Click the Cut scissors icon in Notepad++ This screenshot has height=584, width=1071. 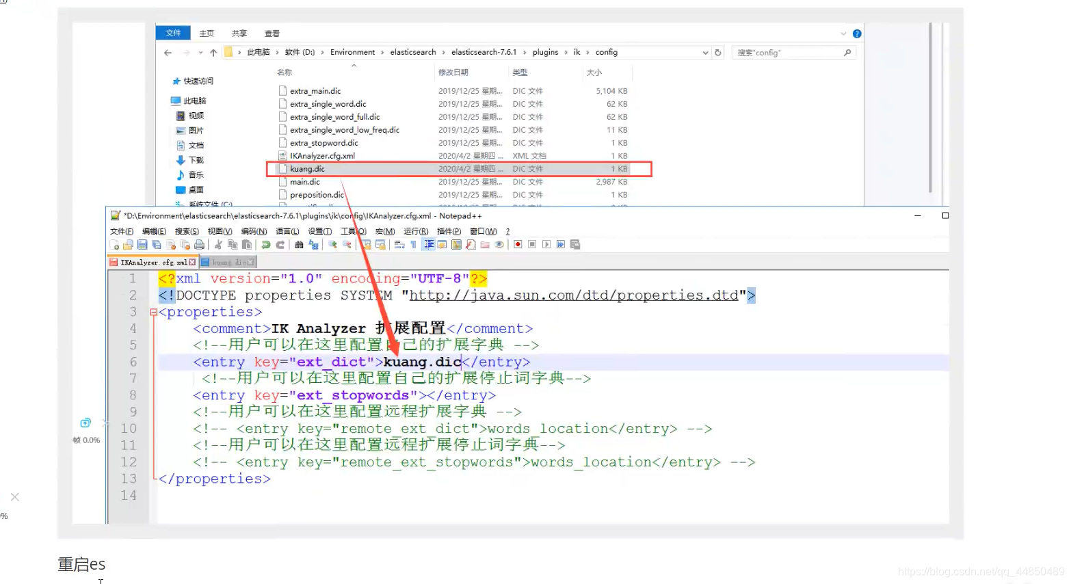tap(218, 245)
